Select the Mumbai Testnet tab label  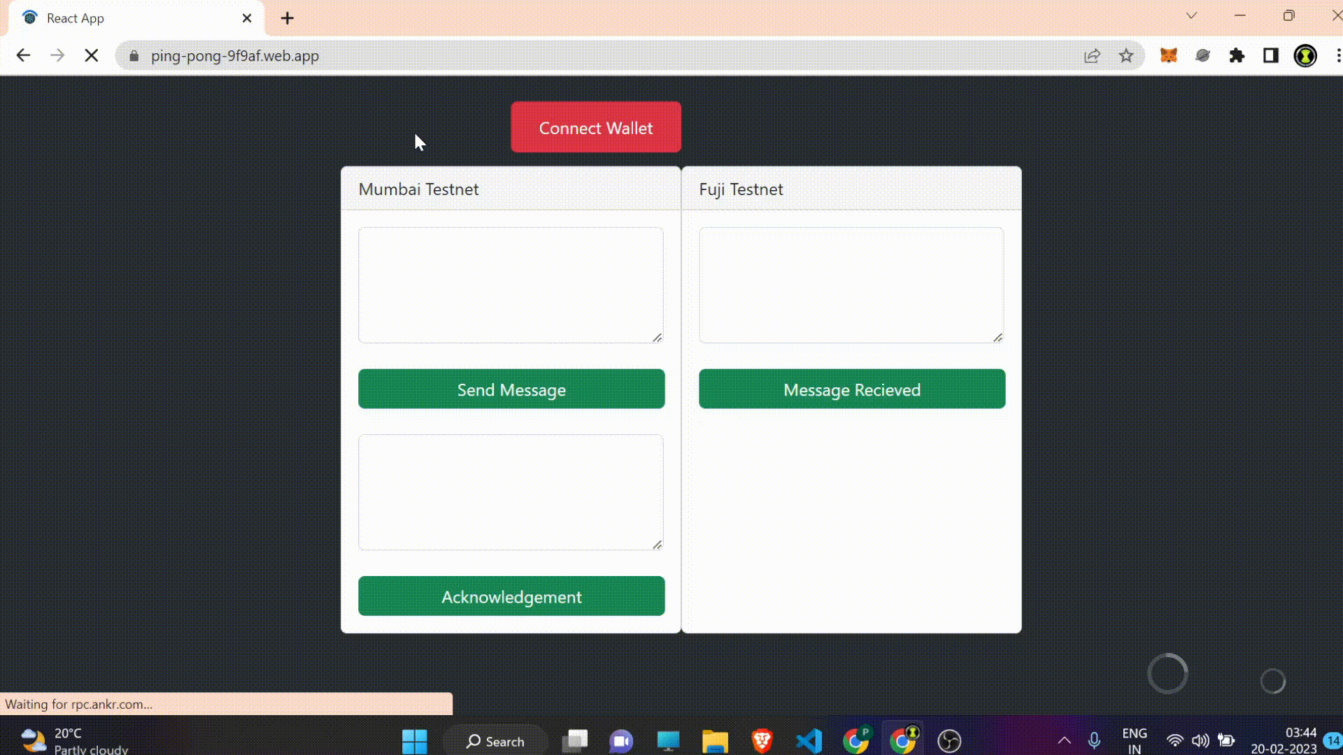[418, 189]
